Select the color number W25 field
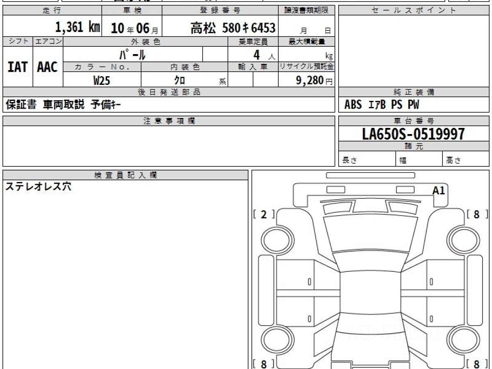Image resolution: width=492 pixels, height=369 pixels. click(x=102, y=80)
